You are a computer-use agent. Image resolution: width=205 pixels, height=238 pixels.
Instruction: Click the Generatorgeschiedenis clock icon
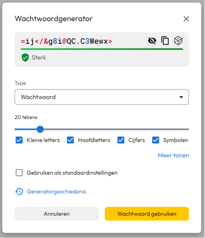coord(19,191)
